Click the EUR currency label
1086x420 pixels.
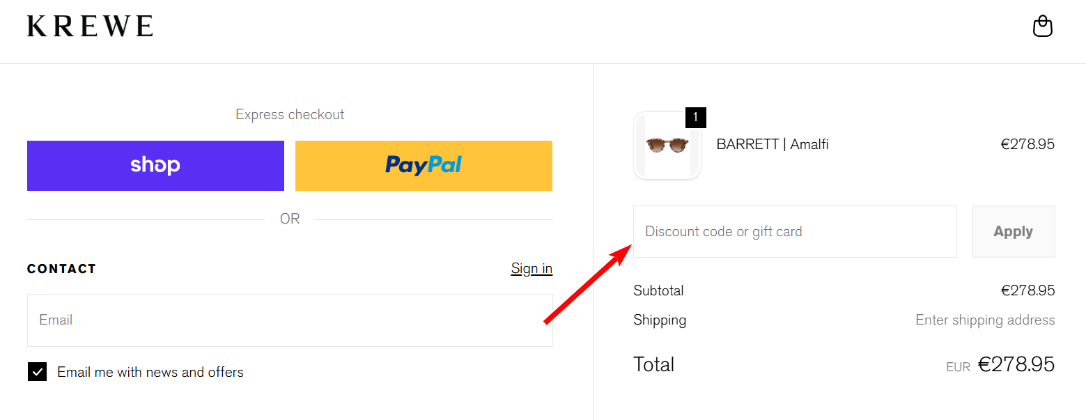coord(958,366)
